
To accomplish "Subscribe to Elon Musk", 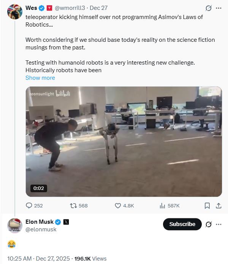I will coord(182,224).
